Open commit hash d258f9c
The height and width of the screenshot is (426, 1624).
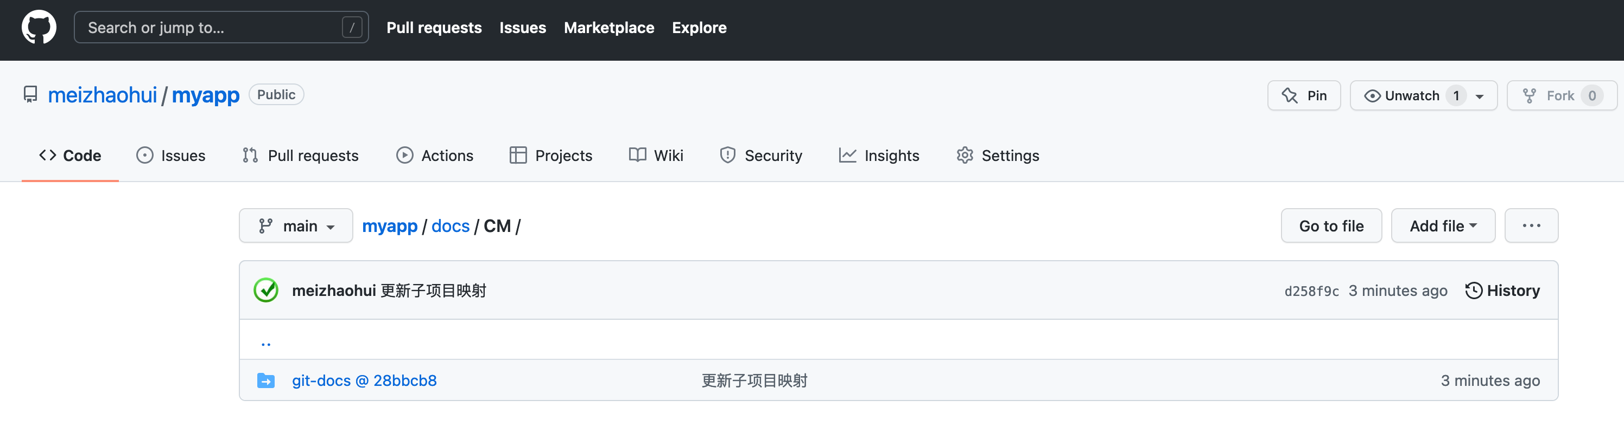coord(1311,291)
